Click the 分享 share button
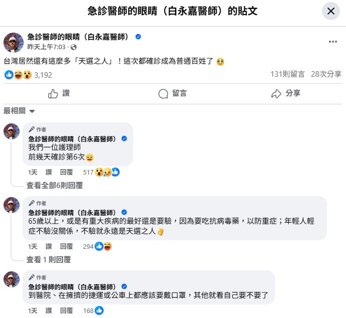The height and width of the screenshot is (318, 346). (x=285, y=93)
